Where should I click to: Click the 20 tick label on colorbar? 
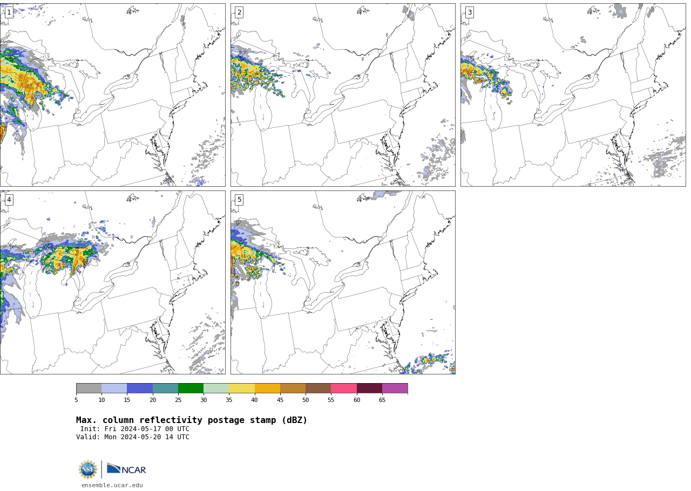[x=153, y=400]
